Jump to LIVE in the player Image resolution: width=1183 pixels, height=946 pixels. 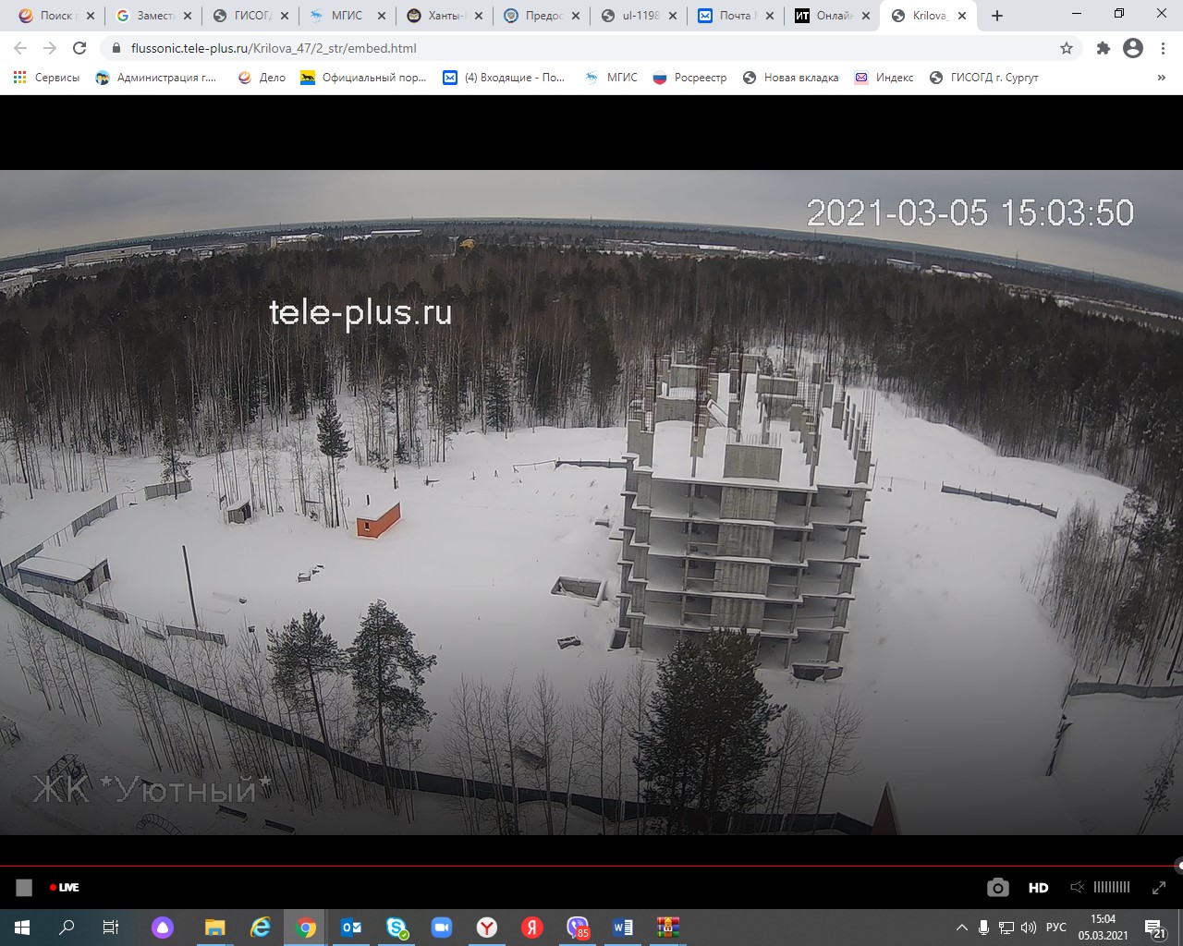65,888
